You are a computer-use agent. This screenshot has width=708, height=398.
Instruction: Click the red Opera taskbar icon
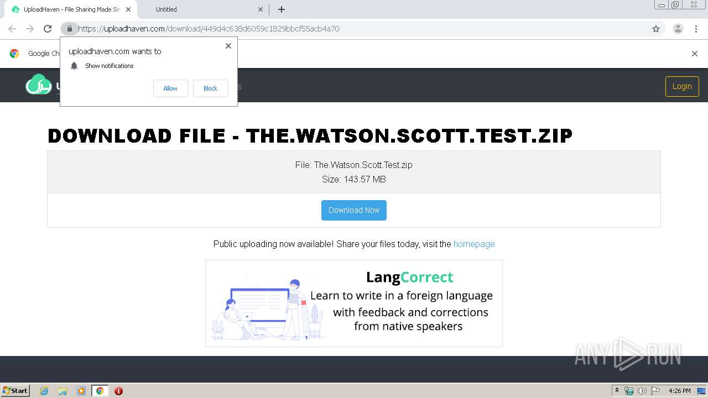118,391
